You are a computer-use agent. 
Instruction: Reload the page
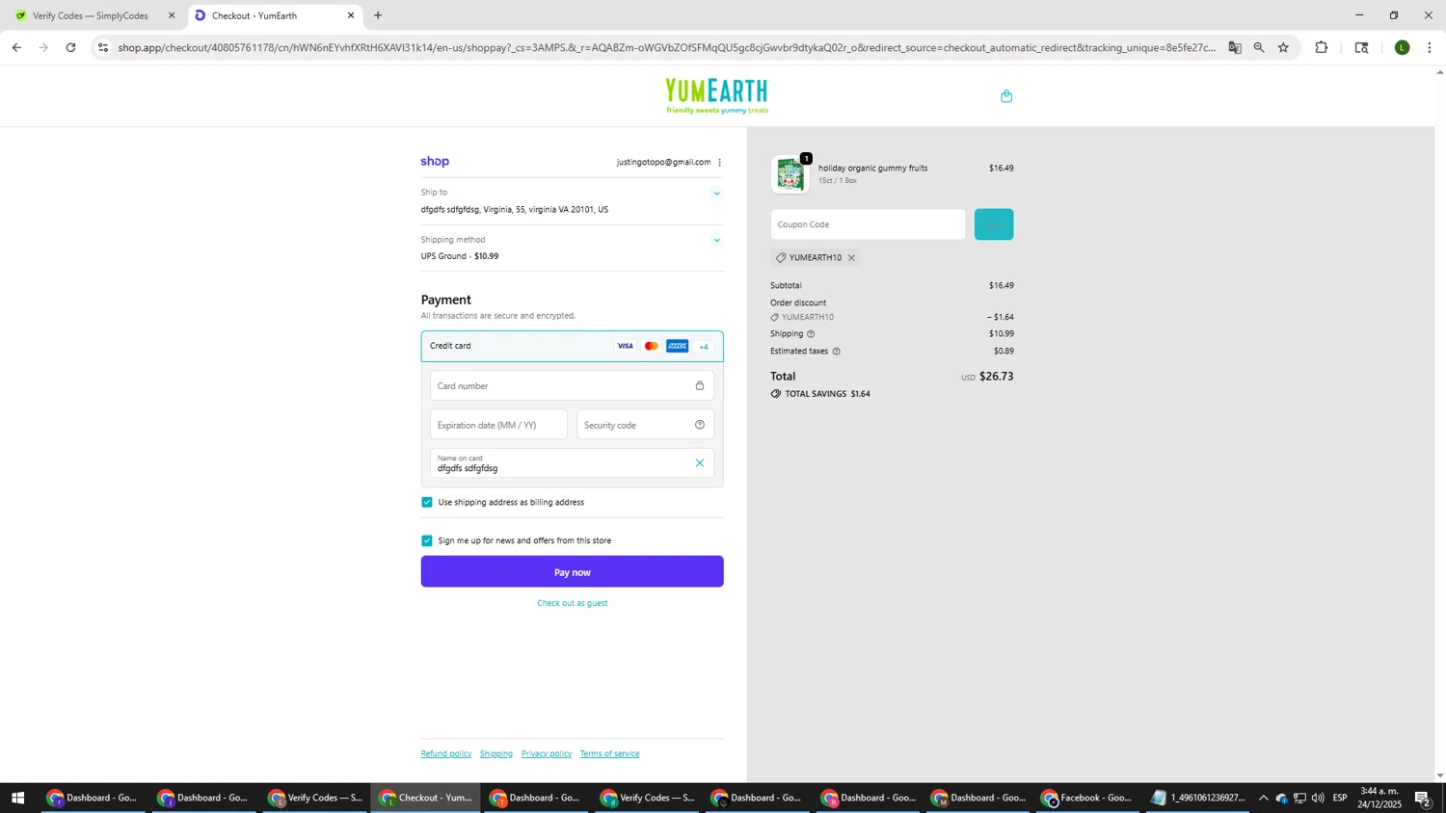point(70,47)
